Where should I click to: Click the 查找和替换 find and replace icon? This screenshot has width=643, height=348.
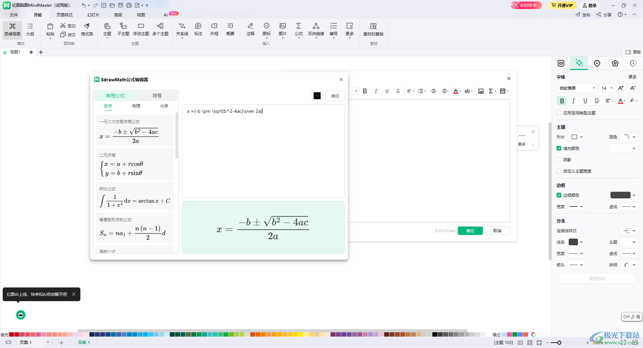373,29
